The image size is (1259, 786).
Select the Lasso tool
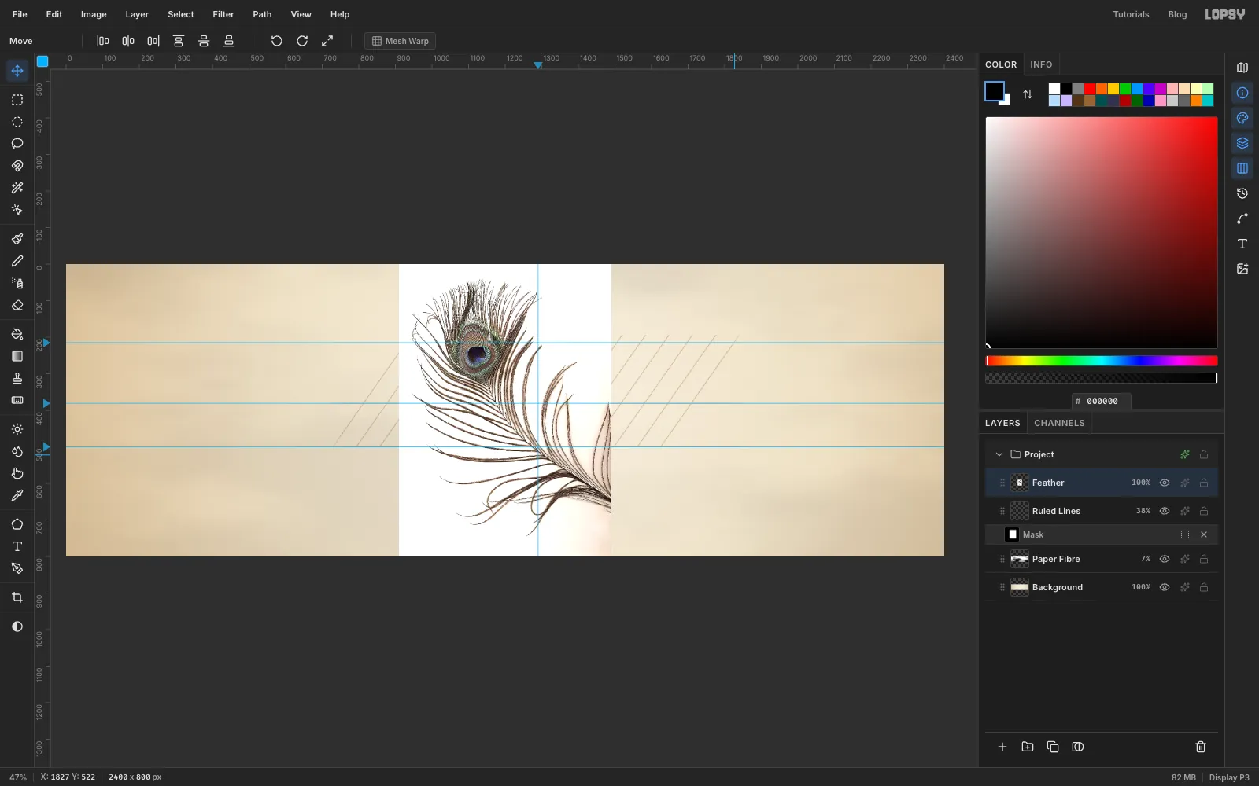point(17,144)
